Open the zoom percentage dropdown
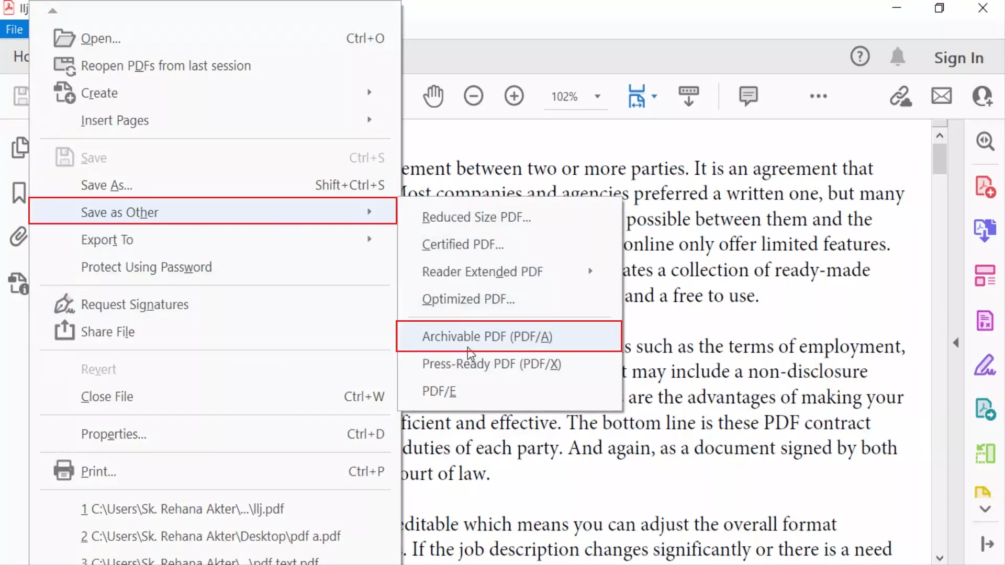The width and height of the screenshot is (1005, 565). tap(597, 96)
